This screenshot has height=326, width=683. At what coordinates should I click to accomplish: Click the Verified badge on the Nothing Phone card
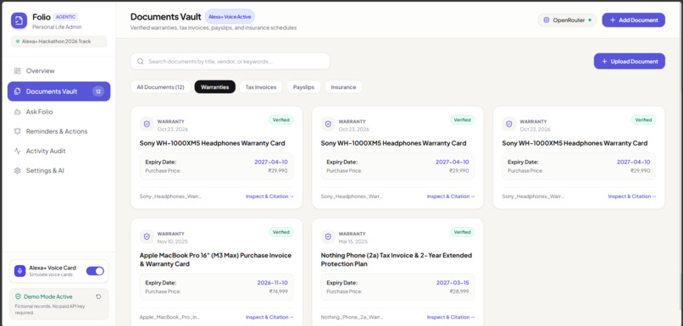pyautogui.click(x=462, y=232)
